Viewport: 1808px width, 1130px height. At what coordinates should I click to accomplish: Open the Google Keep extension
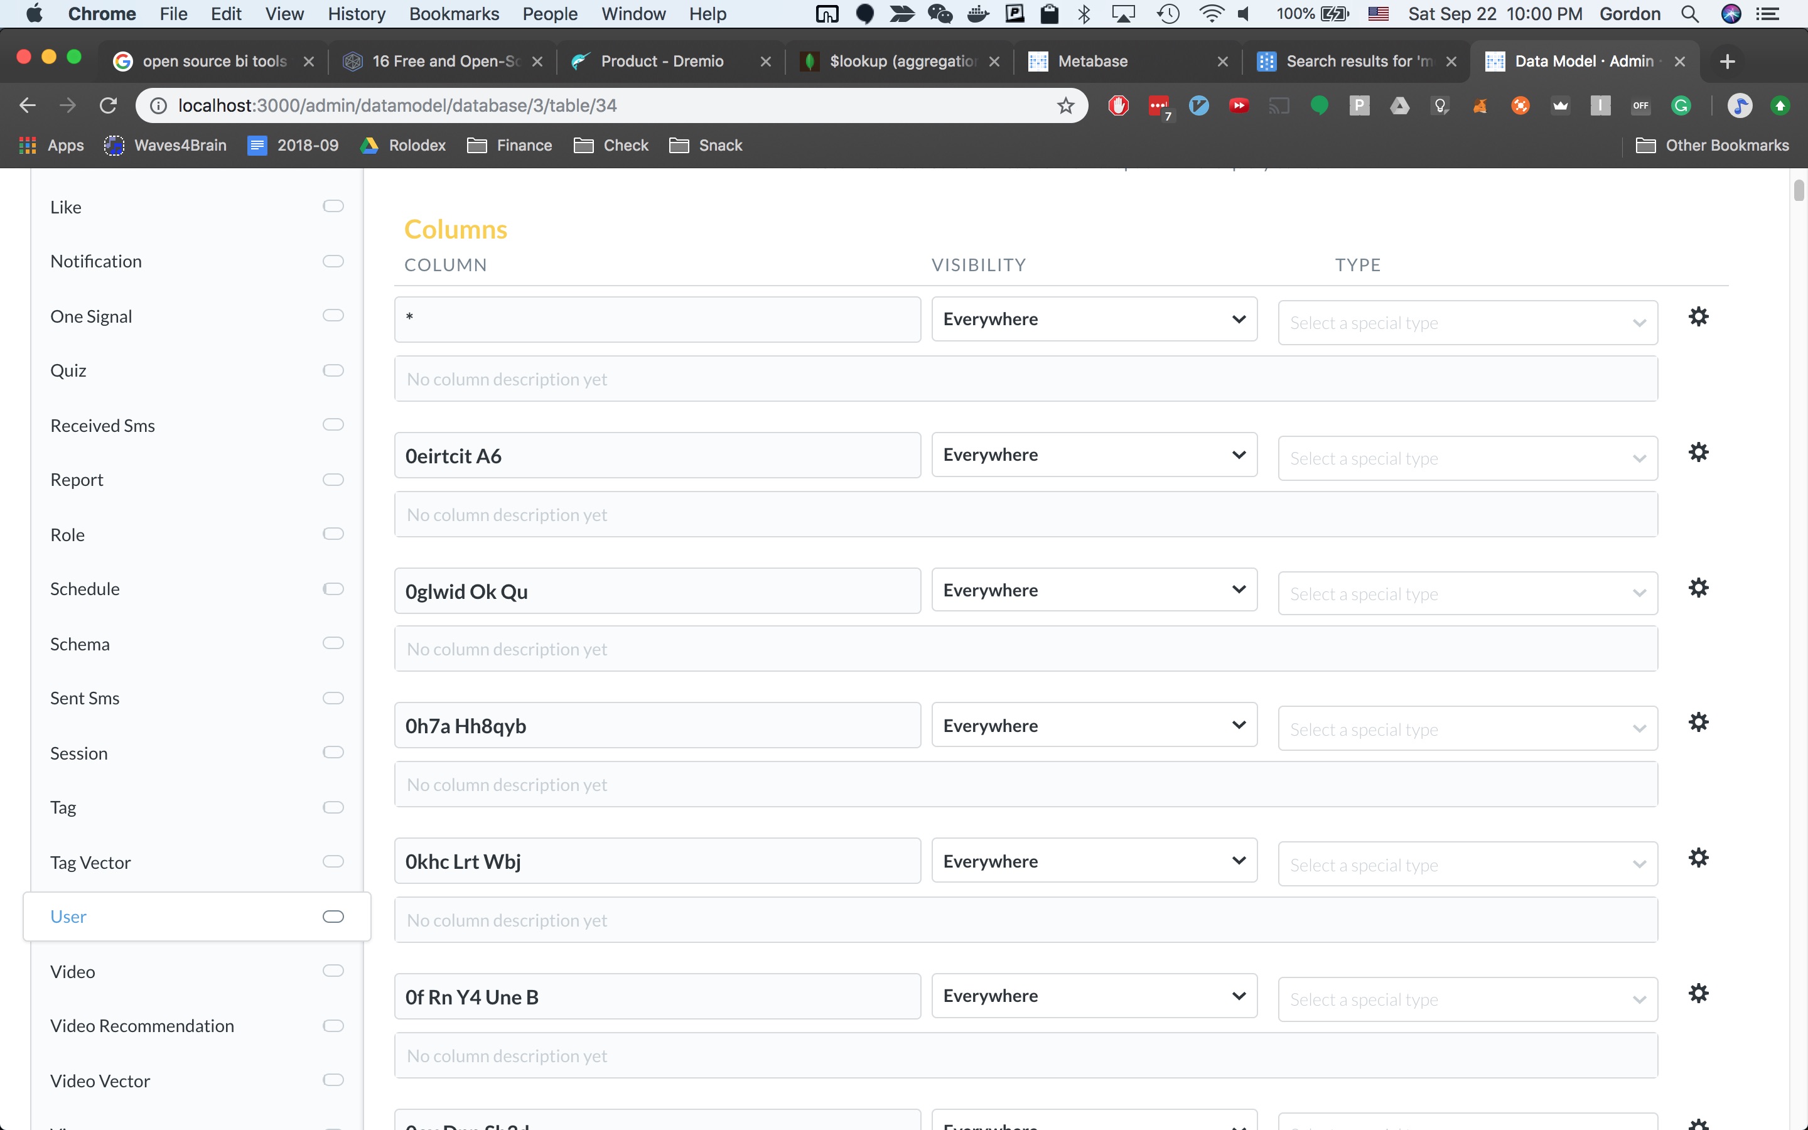coord(1440,106)
